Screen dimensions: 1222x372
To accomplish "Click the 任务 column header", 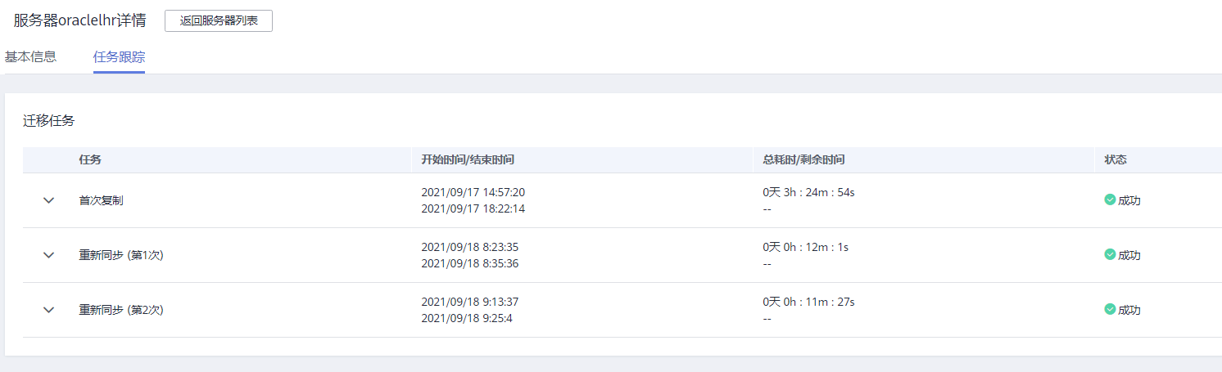I will coord(90,160).
